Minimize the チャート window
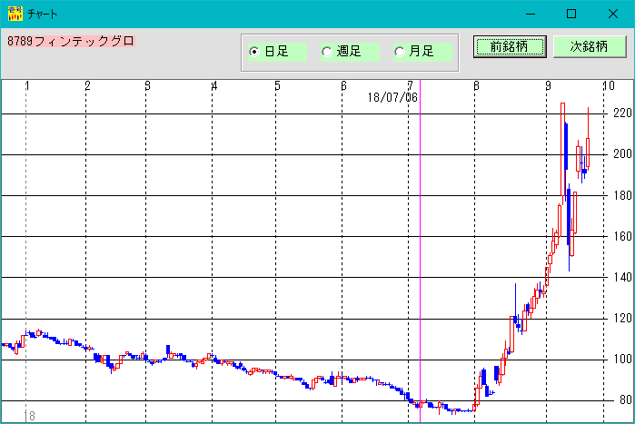This screenshot has width=635, height=424. tap(531, 14)
